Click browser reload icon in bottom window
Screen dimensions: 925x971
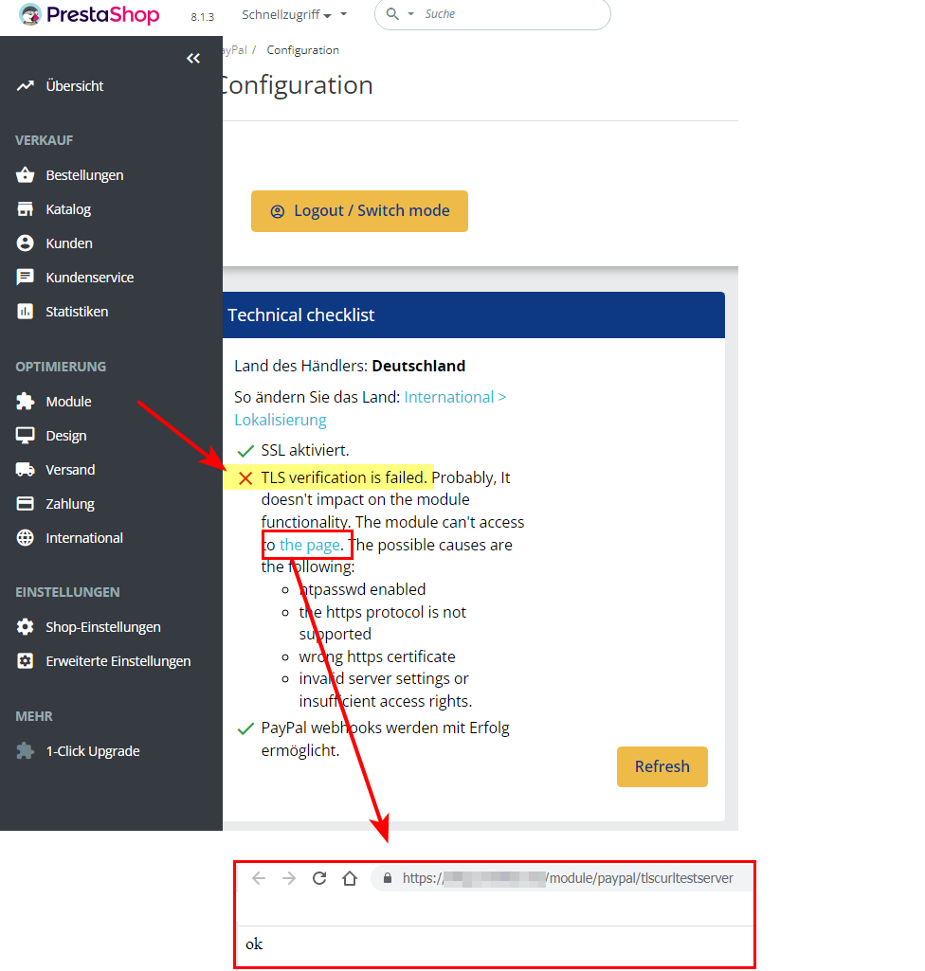319,878
